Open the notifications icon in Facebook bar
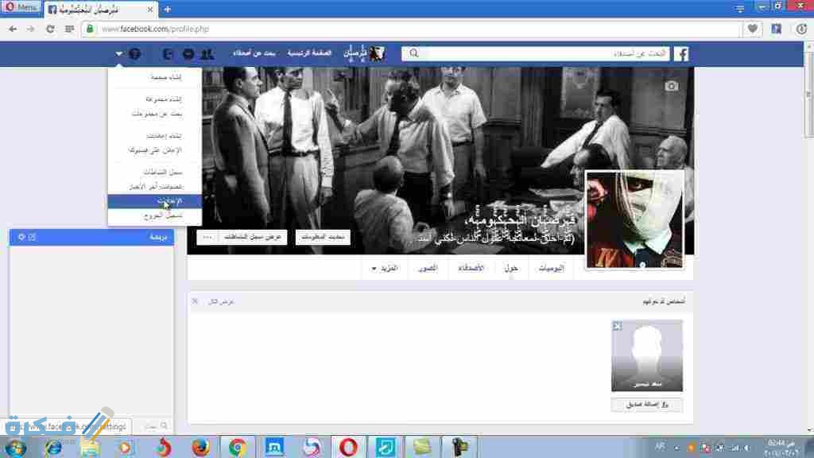This screenshot has width=814, height=458. (168, 54)
